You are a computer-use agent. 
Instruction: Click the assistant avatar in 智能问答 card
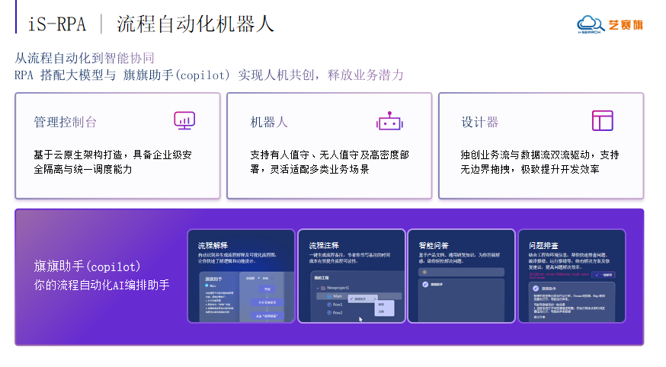tap(424, 284)
